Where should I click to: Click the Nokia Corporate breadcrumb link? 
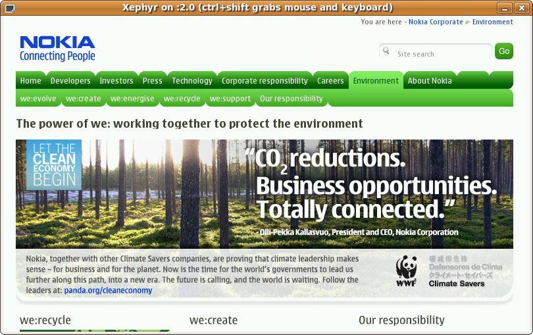(x=436, y=22)
